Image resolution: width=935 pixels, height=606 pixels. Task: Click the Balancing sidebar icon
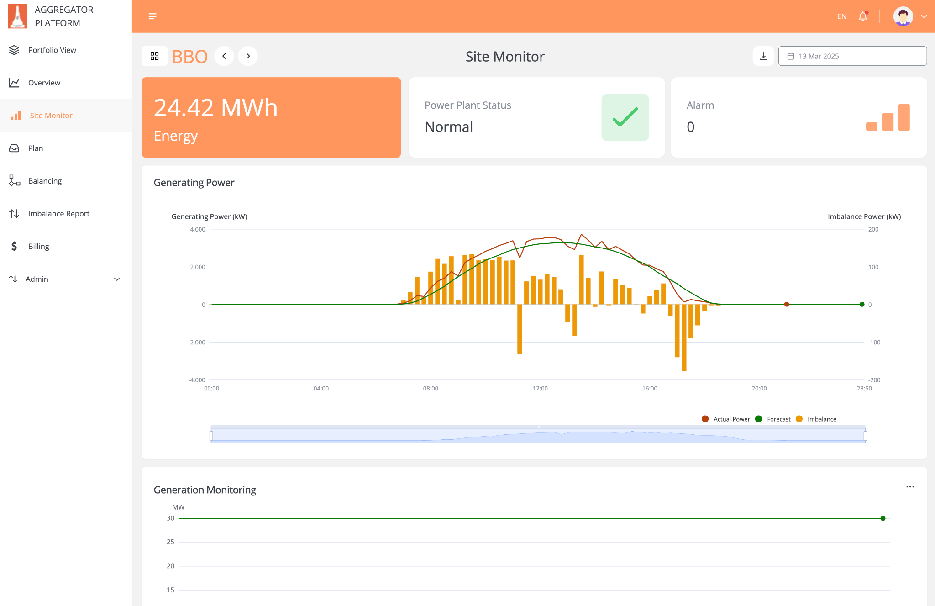(x=14, y=181)
